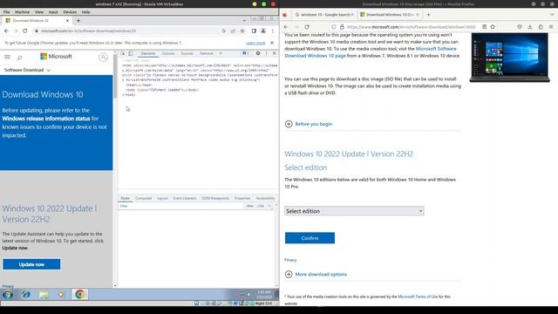Bookmark page with Firefox star icon

click(493, 27)
